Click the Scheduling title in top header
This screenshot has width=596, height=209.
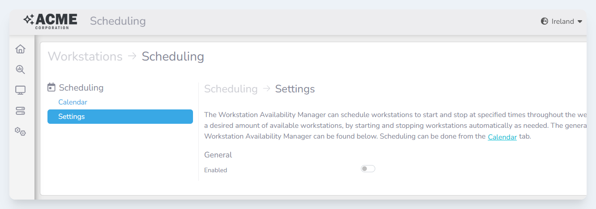[x=118, y=21]
